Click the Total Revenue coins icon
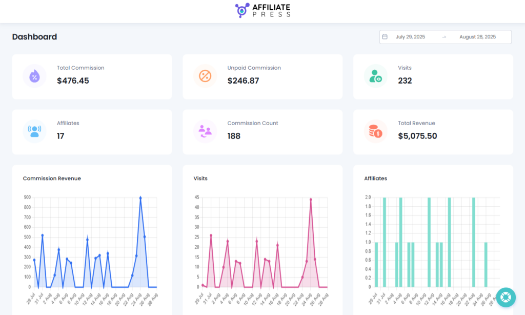This screenshot has width=525, height=315. click(375, 131)
